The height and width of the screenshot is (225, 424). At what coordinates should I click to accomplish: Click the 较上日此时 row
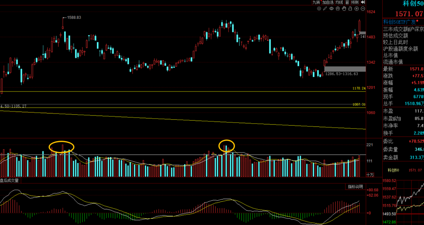click(x=403, y=42)
